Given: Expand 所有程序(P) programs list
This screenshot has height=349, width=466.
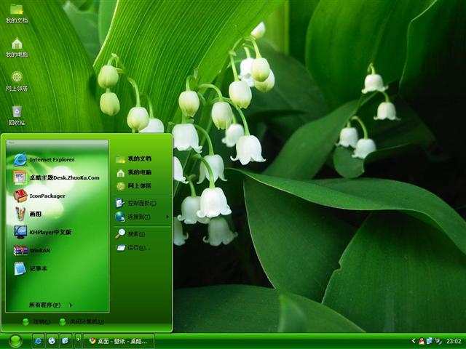Looking at the screenshot, I should pos(50,305).
